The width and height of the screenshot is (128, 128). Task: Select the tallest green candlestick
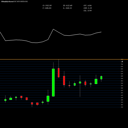(x=53, y=82)
